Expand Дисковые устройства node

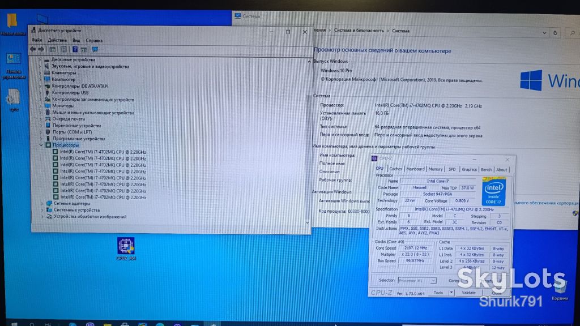(40, 59)
